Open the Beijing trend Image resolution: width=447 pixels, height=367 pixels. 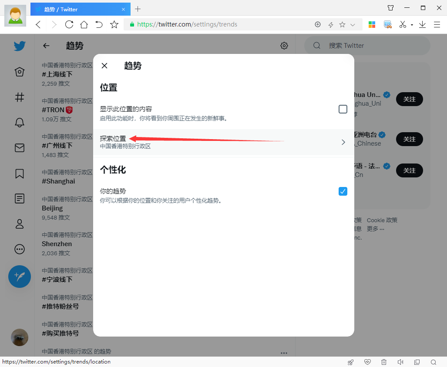52,208
